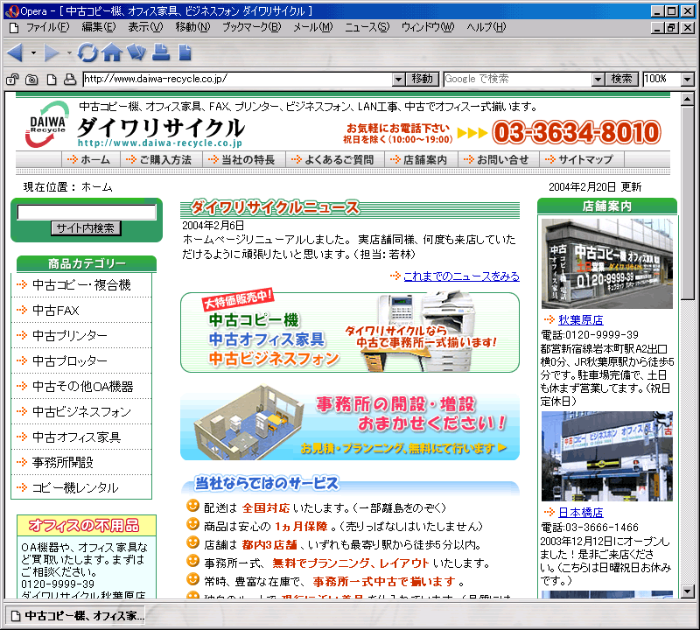Open the コピー機レンタル category link
The image size is (700, 630).
pos(75,488)
